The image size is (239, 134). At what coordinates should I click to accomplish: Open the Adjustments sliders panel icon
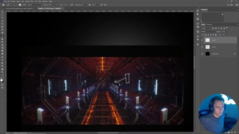click(x=198, y=27)
